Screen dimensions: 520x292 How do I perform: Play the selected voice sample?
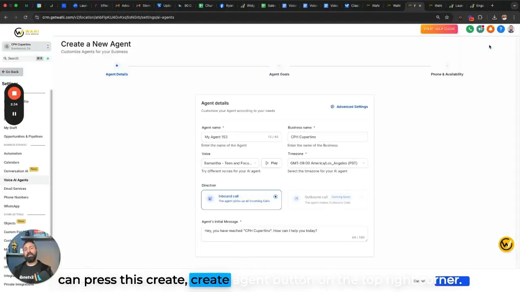pos(271,163)
